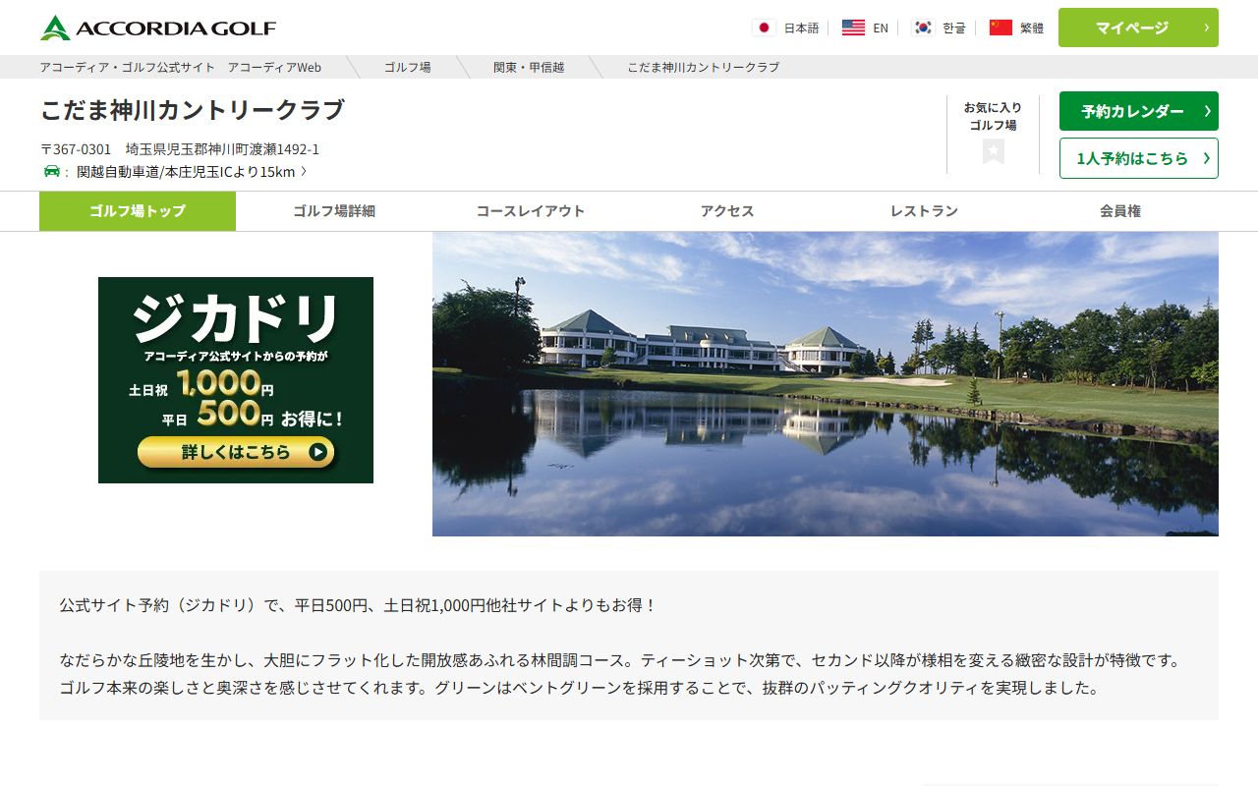Viewport: 1258px width, 786px height.
Task: Click breadcrumb 関東・甲信越
Action: [x=529, y=67]
